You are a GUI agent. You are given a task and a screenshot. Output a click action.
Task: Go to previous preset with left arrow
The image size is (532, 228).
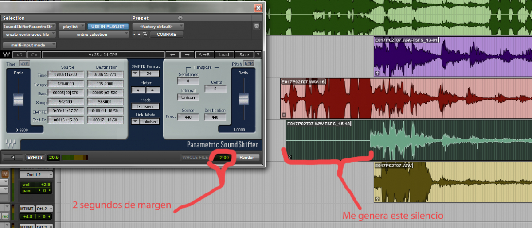pyautogui.click(x=172, y=55)
